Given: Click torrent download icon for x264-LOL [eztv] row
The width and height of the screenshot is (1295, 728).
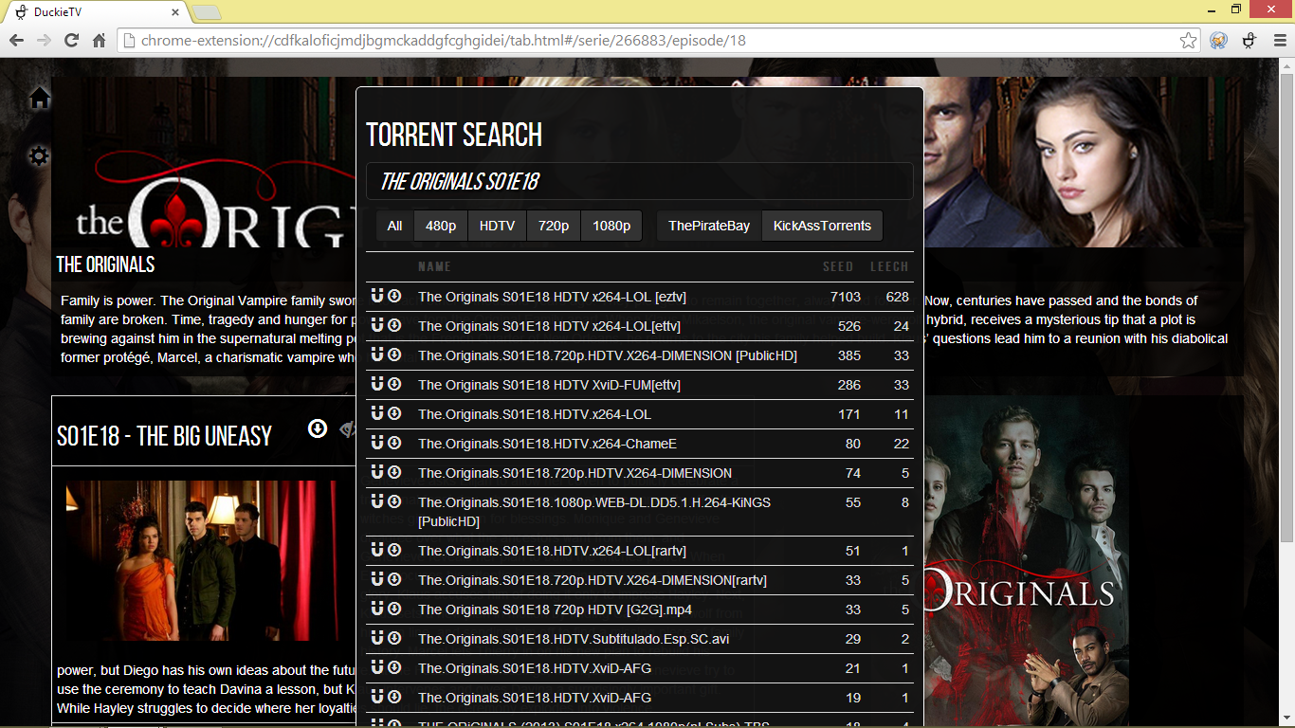Looking at the screenshot, I should coord(394,296).
